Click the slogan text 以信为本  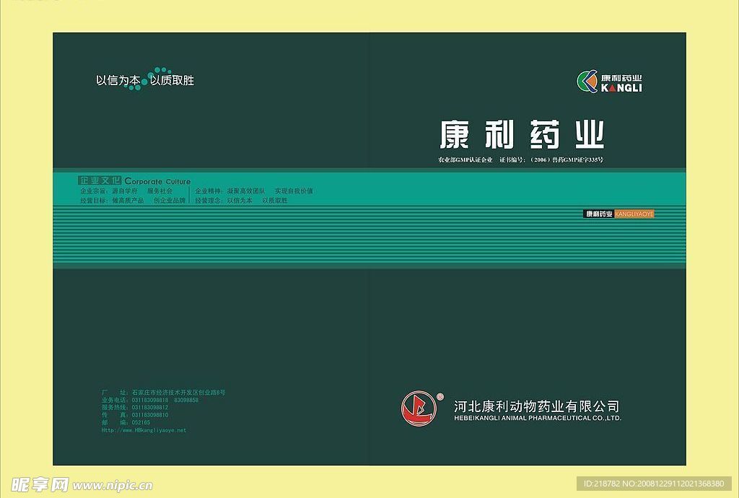118,81
